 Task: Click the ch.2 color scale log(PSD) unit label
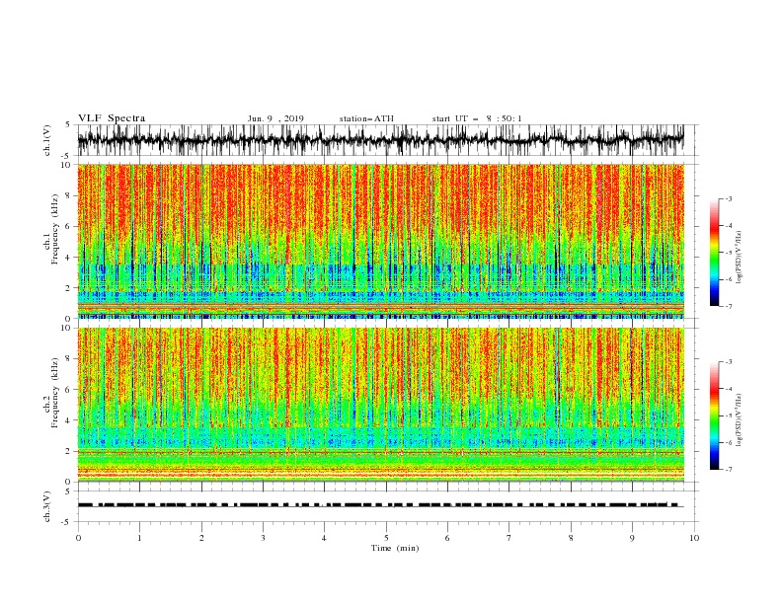[739, 419]
